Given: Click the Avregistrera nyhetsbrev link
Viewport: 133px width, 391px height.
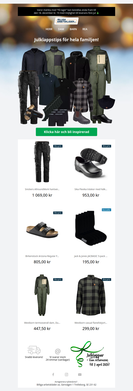Looking at the screenshot, I should pyautogui.click(x=66, y=382).
